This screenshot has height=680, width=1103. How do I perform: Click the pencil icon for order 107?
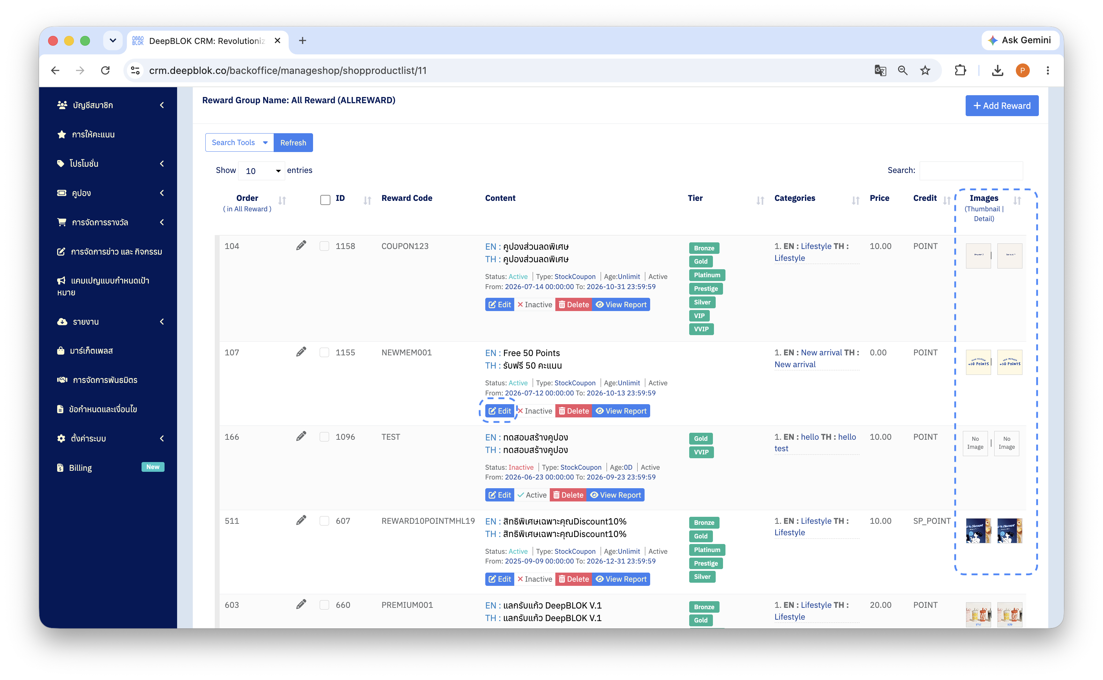coord(301,352)
